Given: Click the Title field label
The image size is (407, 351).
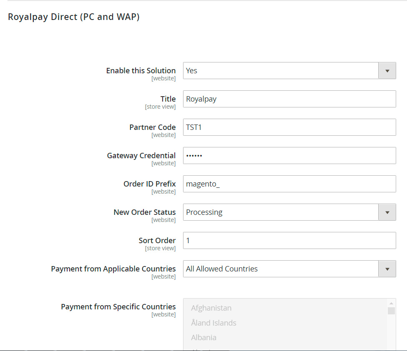Looking at the screenshot, I should click(168, 99).
